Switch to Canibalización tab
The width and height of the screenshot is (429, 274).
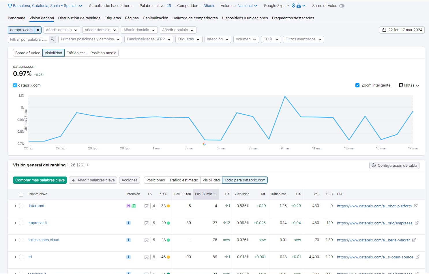[155, 18]
